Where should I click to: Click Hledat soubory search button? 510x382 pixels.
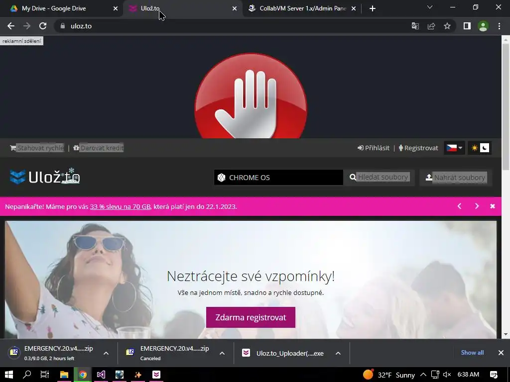[x=380, y=178]
